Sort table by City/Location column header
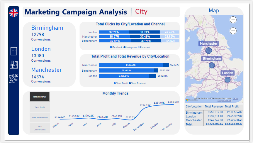253x143 pixels. tap(194, 107)
